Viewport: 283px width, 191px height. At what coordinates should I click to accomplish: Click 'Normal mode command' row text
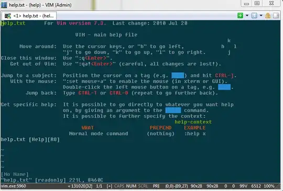[x=99, y=134]
